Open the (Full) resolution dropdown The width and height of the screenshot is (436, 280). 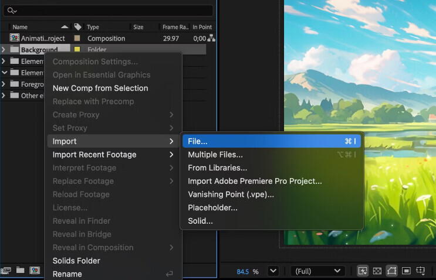[x=317, y=271]
